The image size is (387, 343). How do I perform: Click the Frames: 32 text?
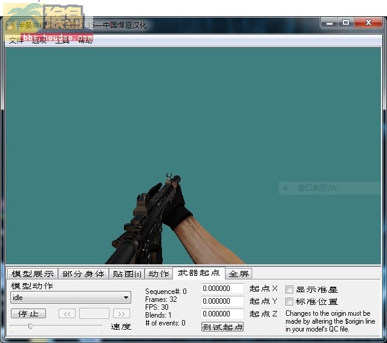pyautogui.click(x=161, y=299)
